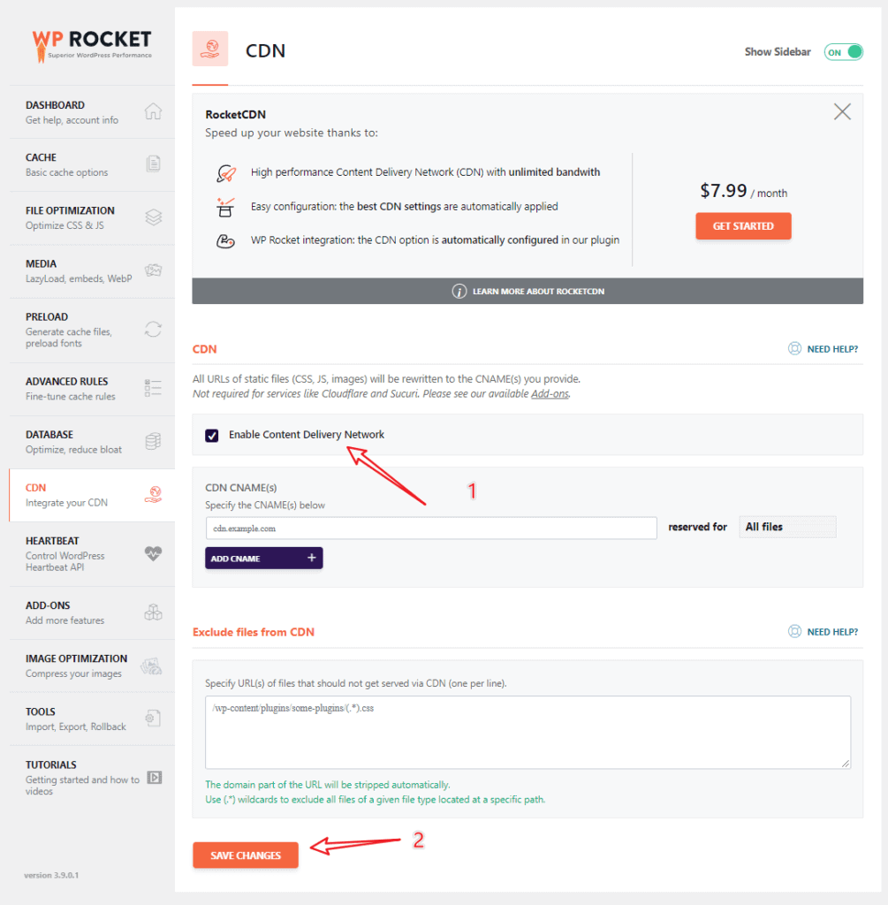
Task: Click the File Optimization layers icon
Action: [x=153, y=217]
